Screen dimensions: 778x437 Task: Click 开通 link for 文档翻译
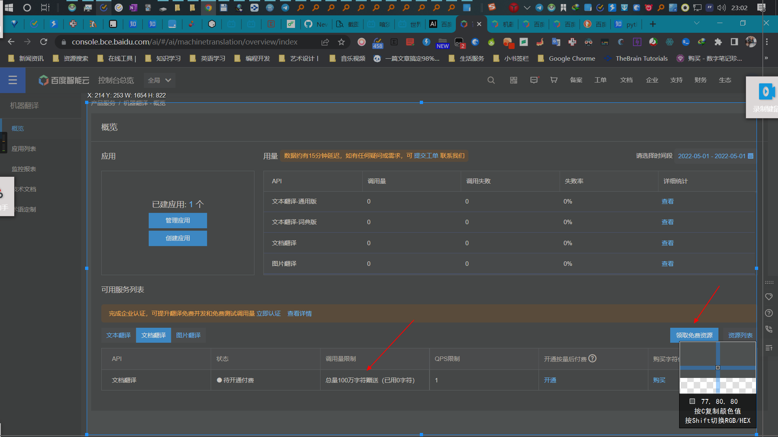coord(550,380)
